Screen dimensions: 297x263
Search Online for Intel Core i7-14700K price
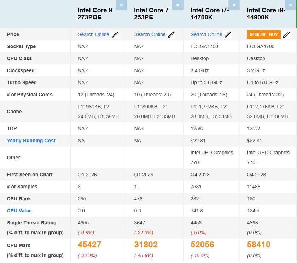pyautogui.click(x=206, y=34)
